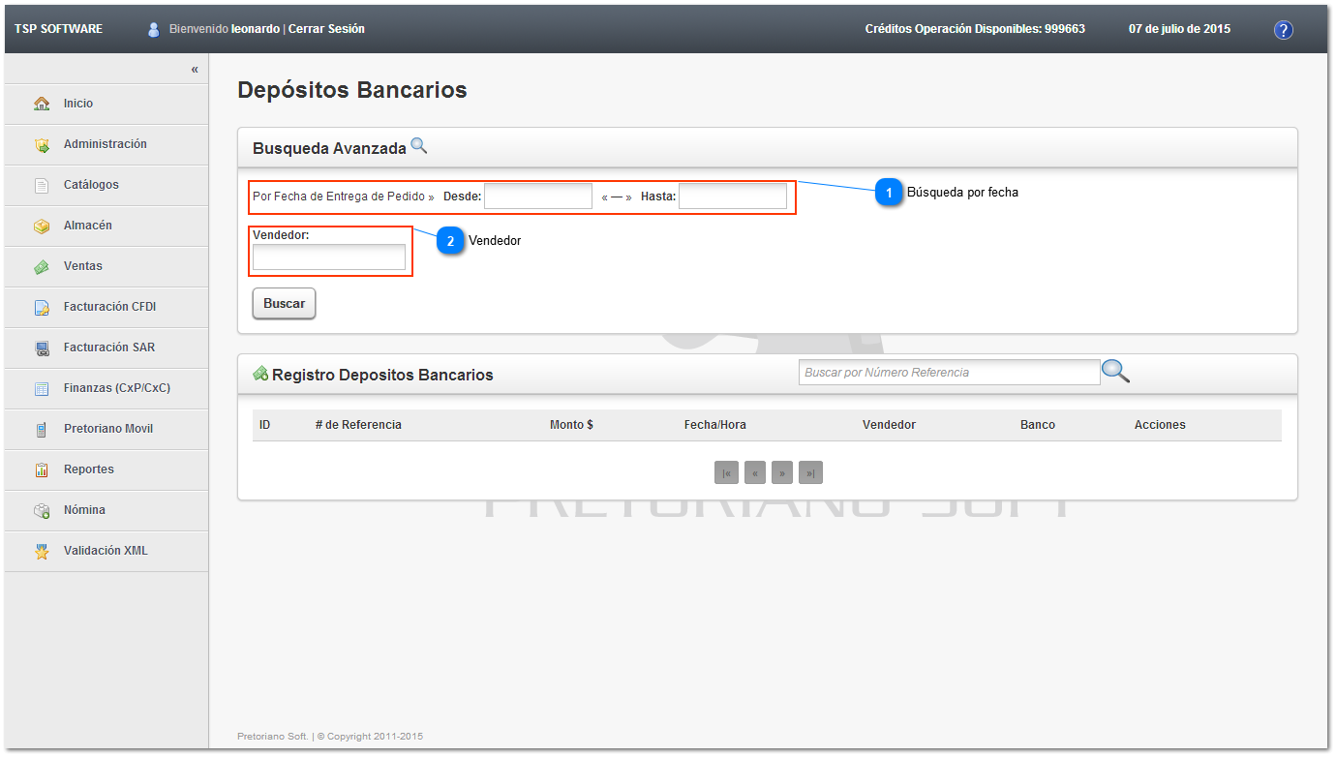Open the Facturación CFDI menu
The image size is (1336, 757).
pos(106,307)
